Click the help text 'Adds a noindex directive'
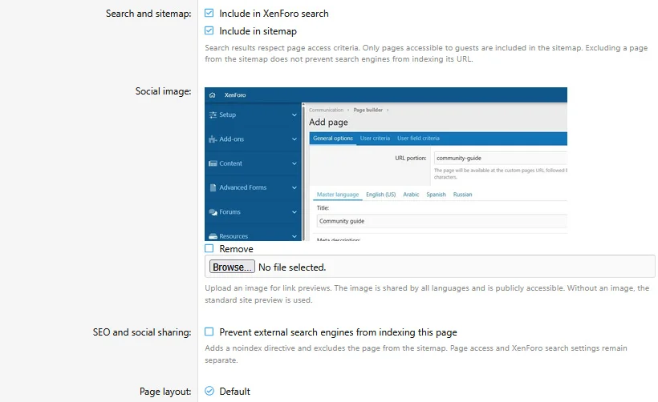Screen dimensions: 658x402 click(x=416, y=354)
